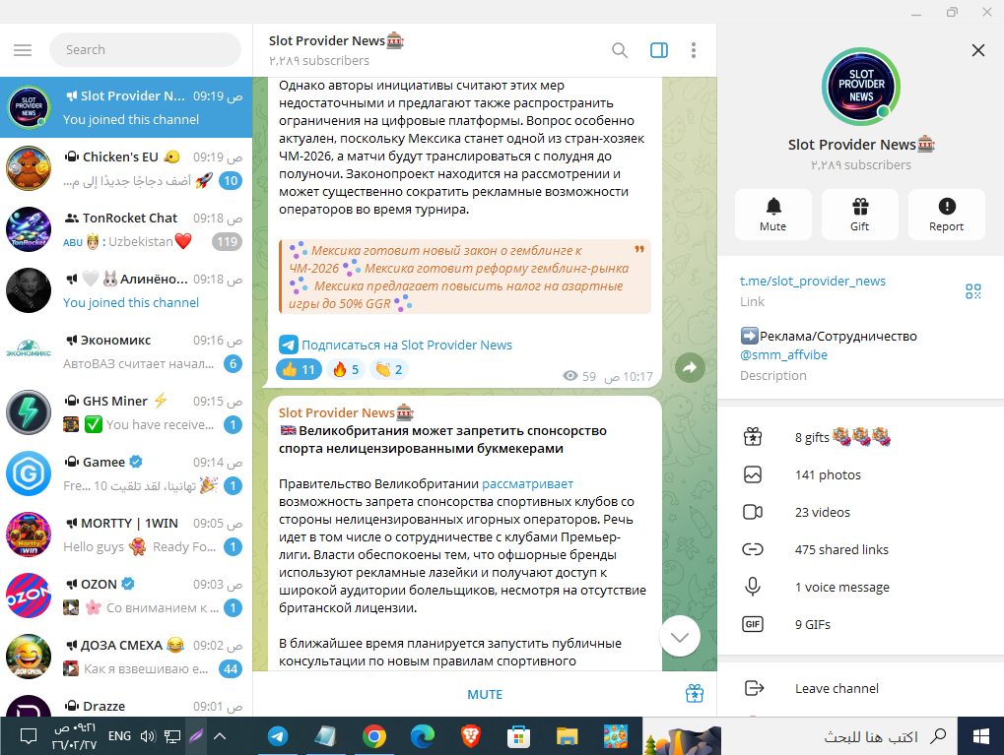Image resolution: width=1004 pixels, height=755 pixels.
Task: Jump to bottom with down-arrow button
Action: (680, 637)
